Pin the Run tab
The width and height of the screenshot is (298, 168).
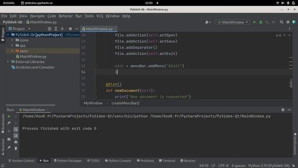tap(9, 147)
